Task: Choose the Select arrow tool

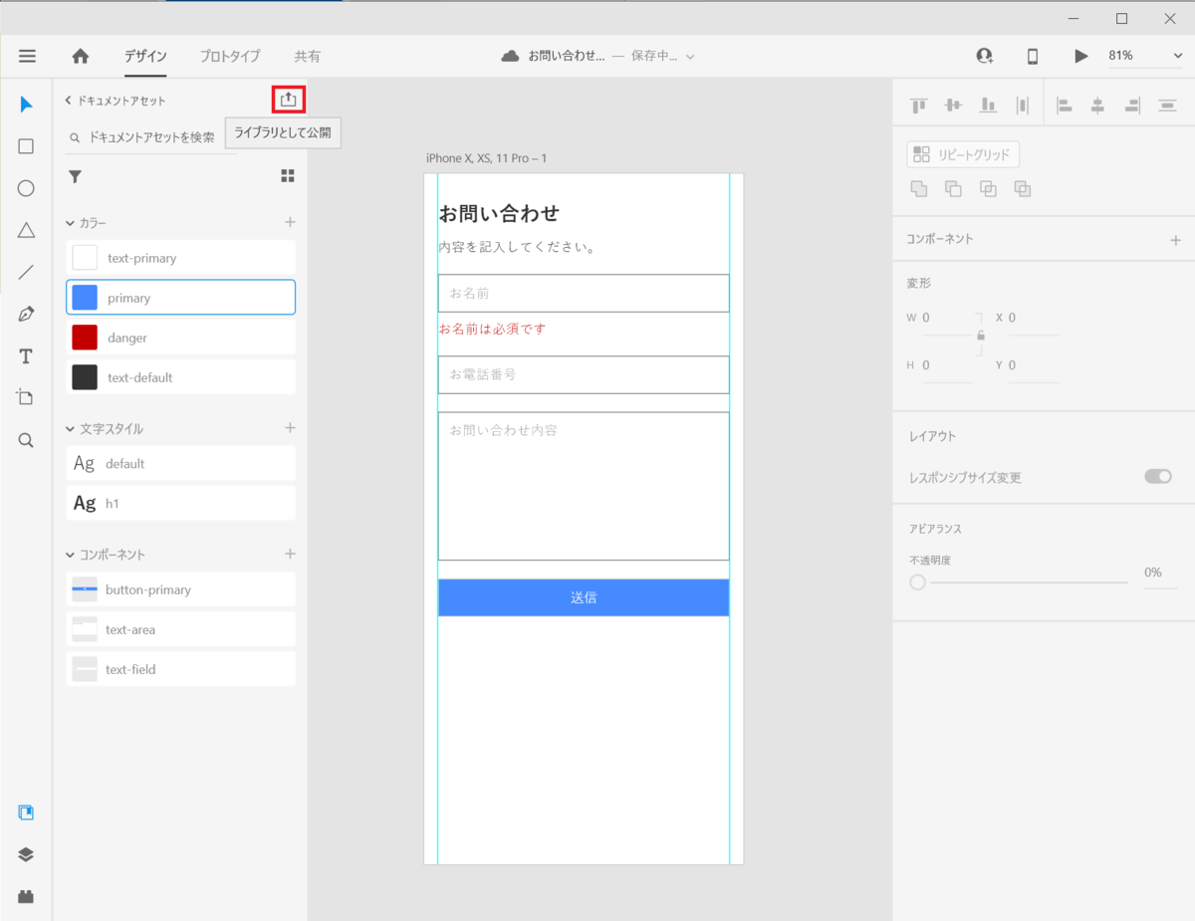Action: (27, 105)
